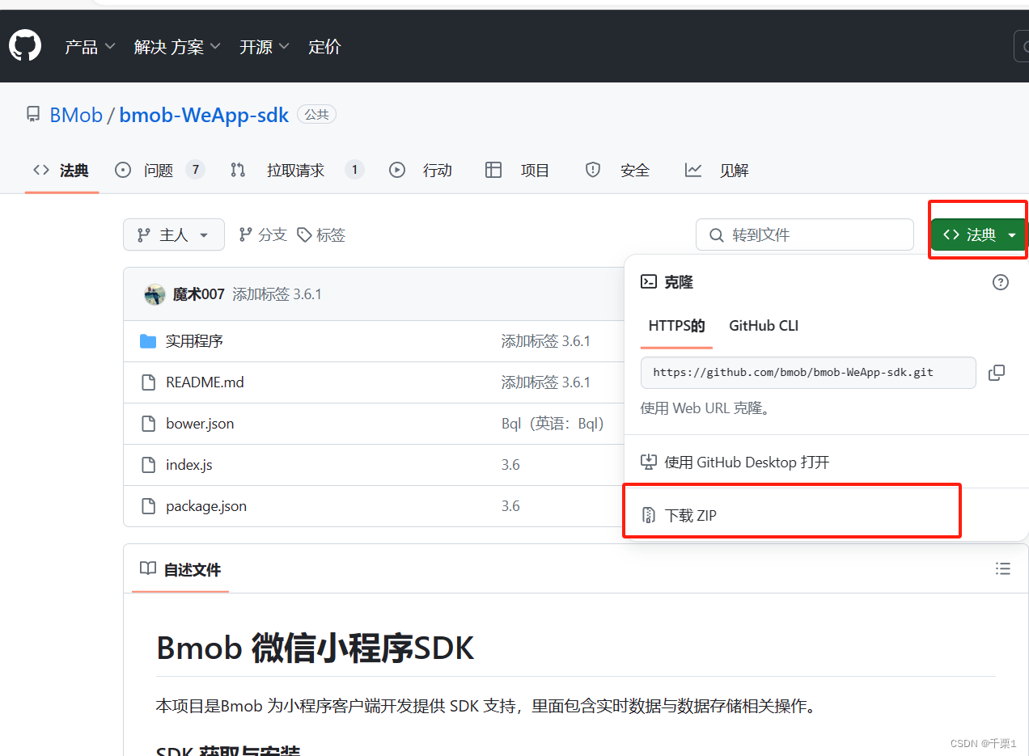
Task: Open the 主人 branch selector dropdown
Action: tap(173, 234)
